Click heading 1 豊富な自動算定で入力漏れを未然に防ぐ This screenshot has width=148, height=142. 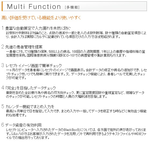38,28
